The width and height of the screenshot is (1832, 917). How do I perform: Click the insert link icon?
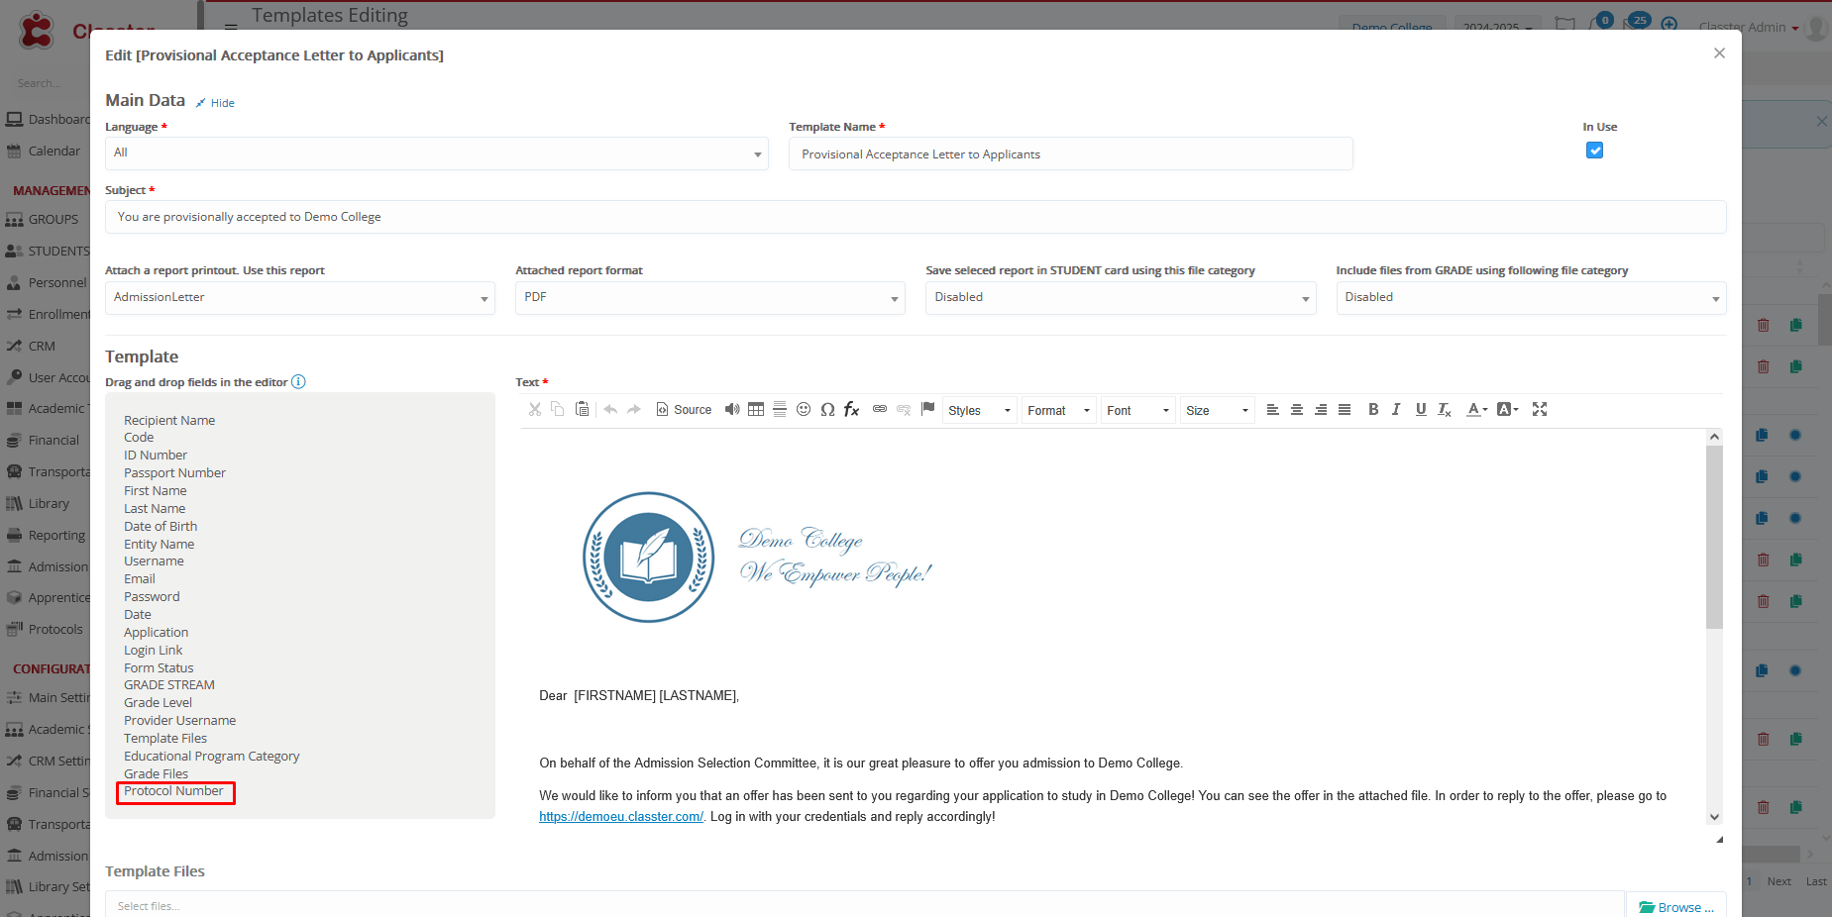[880, 410]
